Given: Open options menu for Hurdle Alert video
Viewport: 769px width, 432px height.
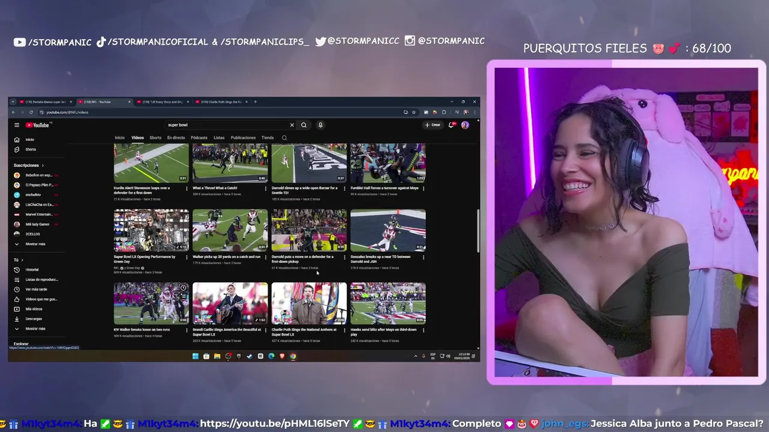Looking at the screenshot, I should [x=187, y=188].
